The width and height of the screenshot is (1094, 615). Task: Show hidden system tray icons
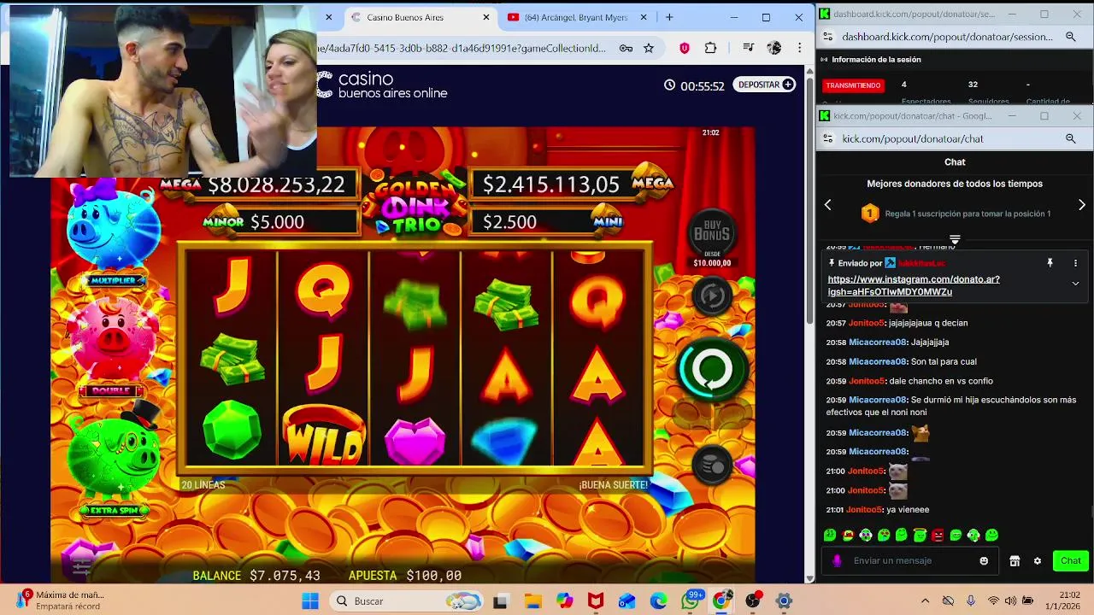(x=925, y=600)
